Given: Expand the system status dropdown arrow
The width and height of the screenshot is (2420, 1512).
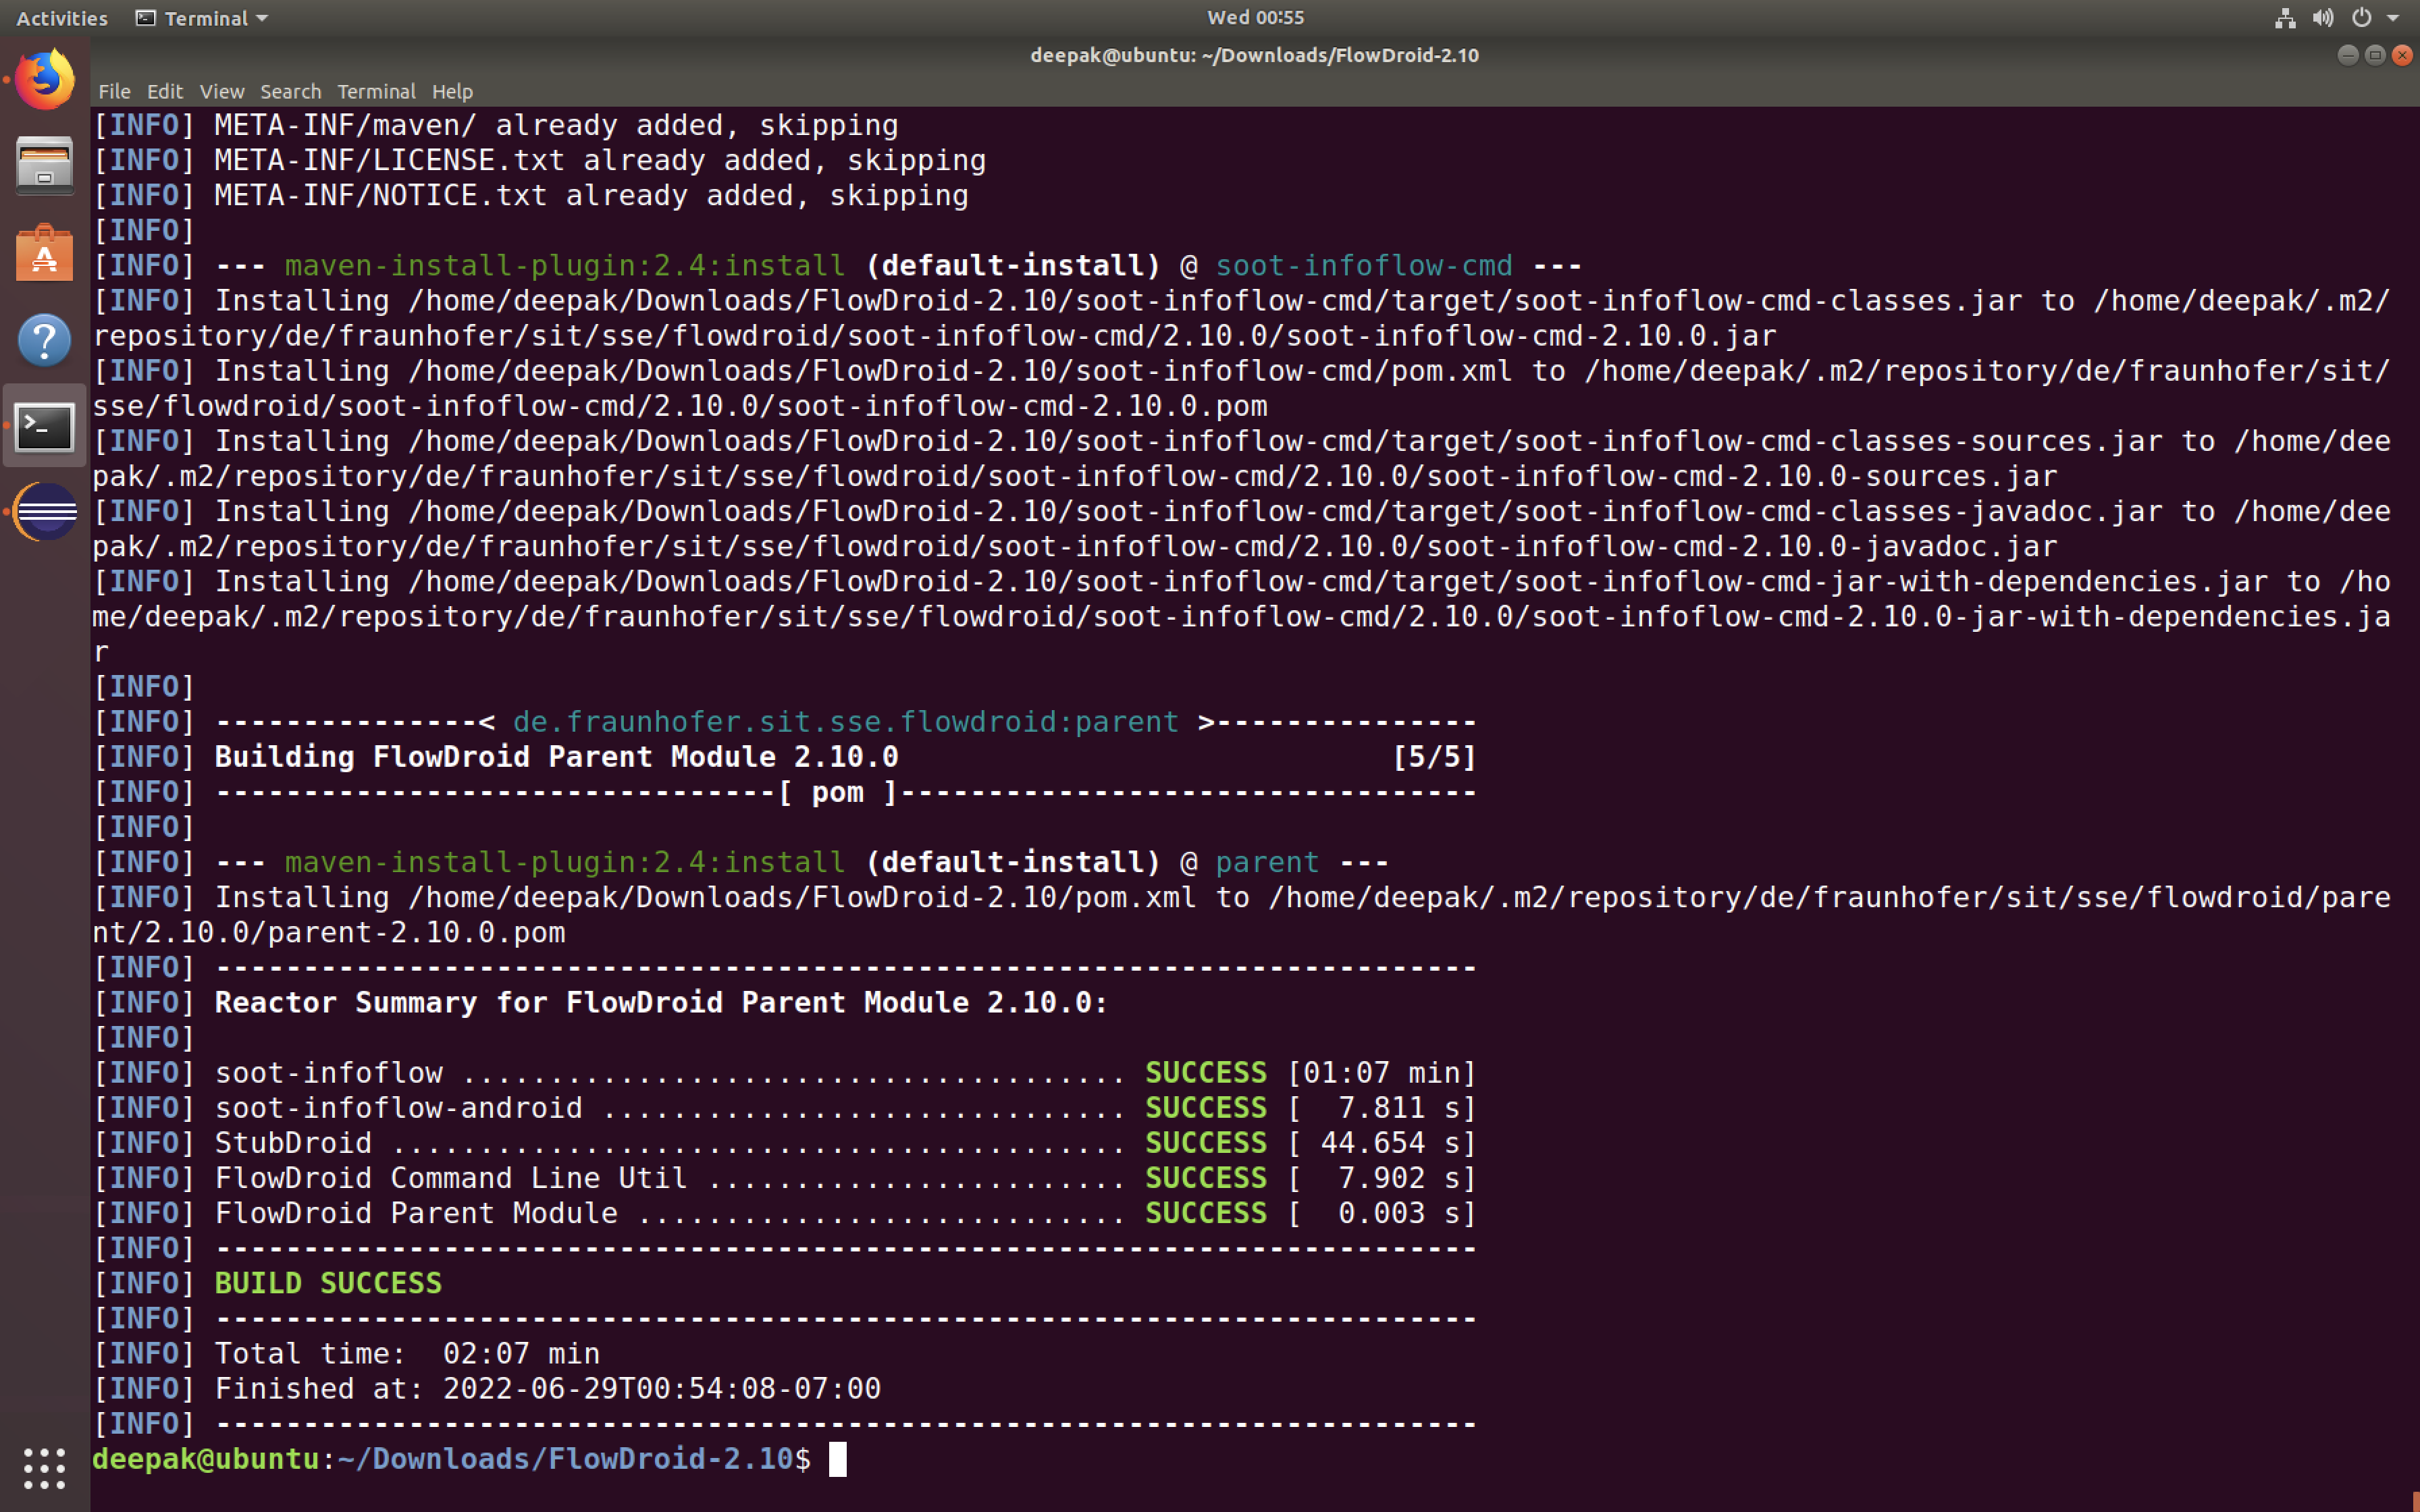Looking at the screenshot, I should [x=2392, y=17].
